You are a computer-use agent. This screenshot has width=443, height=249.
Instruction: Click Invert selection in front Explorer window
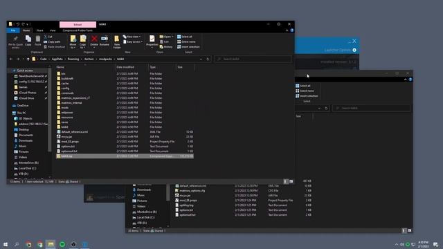tap(188, 47)
